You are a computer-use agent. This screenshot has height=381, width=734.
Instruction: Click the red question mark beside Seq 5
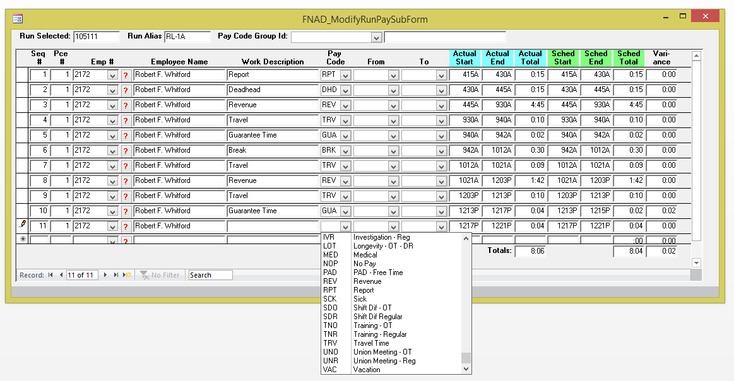[x=126, y=136]
